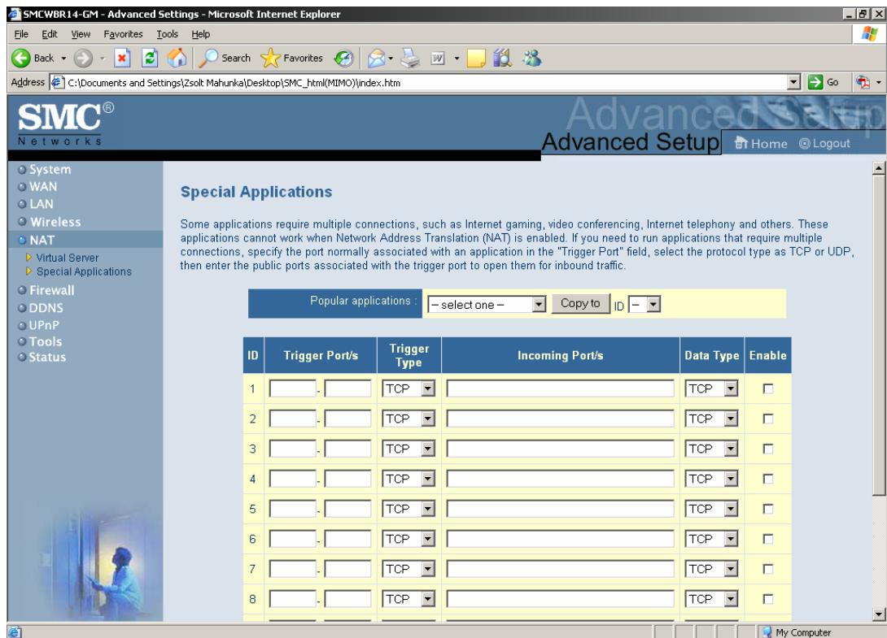The image size is (887, 638).
Task: Open the address bar history dropdown arrow
Action: pos(793,82)
